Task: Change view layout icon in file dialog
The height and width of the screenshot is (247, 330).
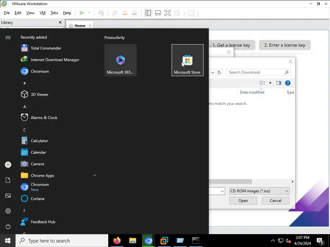Action: 262,83
